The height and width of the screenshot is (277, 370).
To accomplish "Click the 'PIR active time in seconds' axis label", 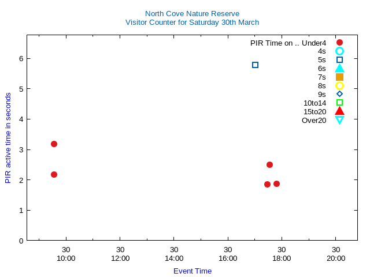I will tap(8, 138).
